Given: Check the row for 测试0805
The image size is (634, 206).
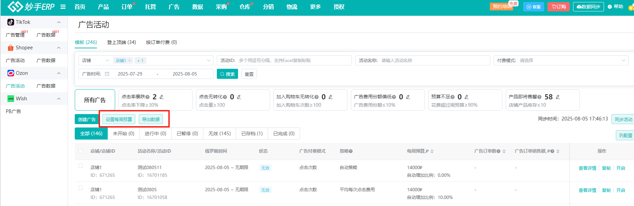Looking at the screenshot, I should click(x=81, y=188).
